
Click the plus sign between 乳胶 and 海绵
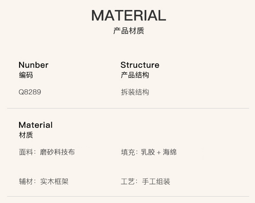[x=158, y=152]
